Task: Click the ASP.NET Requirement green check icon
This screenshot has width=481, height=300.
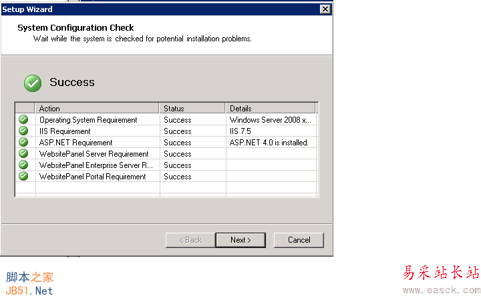Action: (23, 142)
